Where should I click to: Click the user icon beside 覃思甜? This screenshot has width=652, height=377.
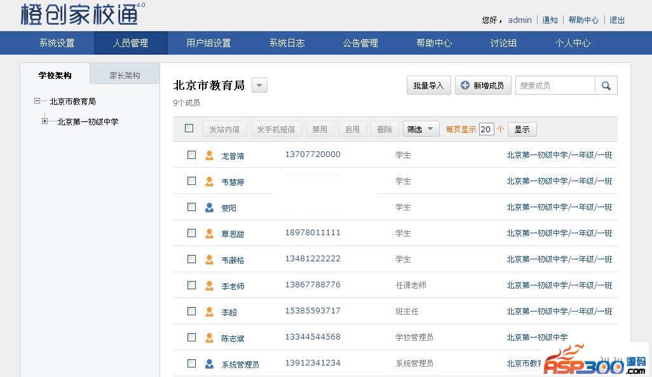(x=209, y=233)
